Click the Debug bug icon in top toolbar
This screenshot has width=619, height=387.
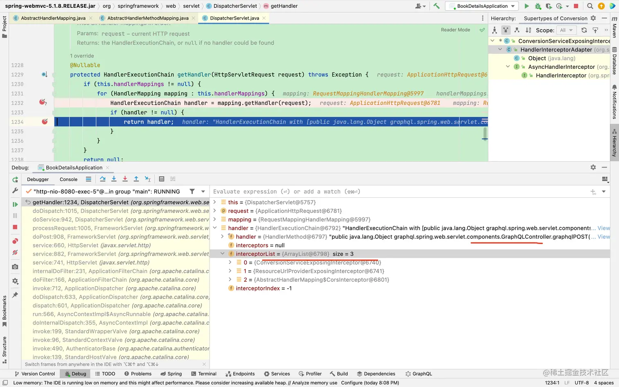[x=538, y=6]
